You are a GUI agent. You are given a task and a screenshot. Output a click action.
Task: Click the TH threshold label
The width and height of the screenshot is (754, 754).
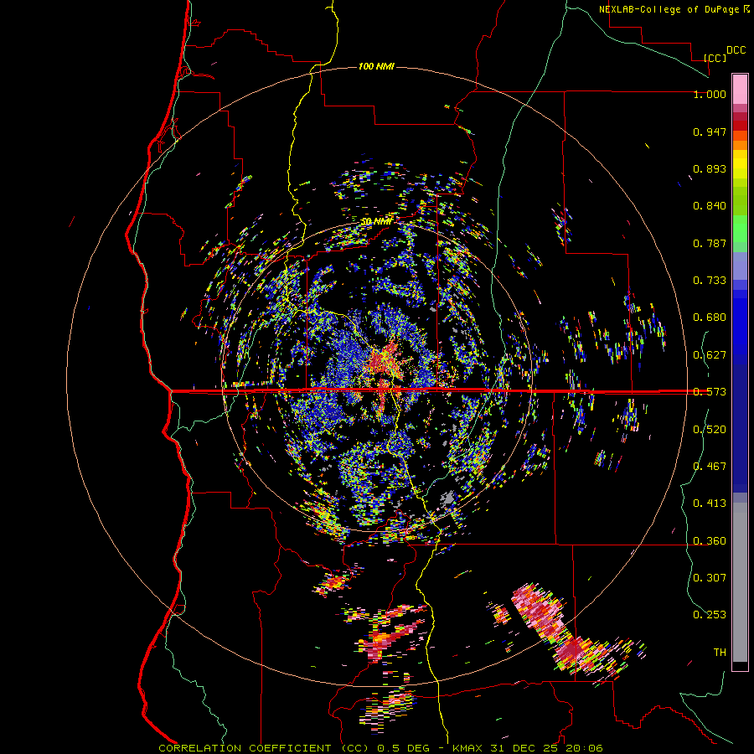pyautogui.click(x=720, y=653)
